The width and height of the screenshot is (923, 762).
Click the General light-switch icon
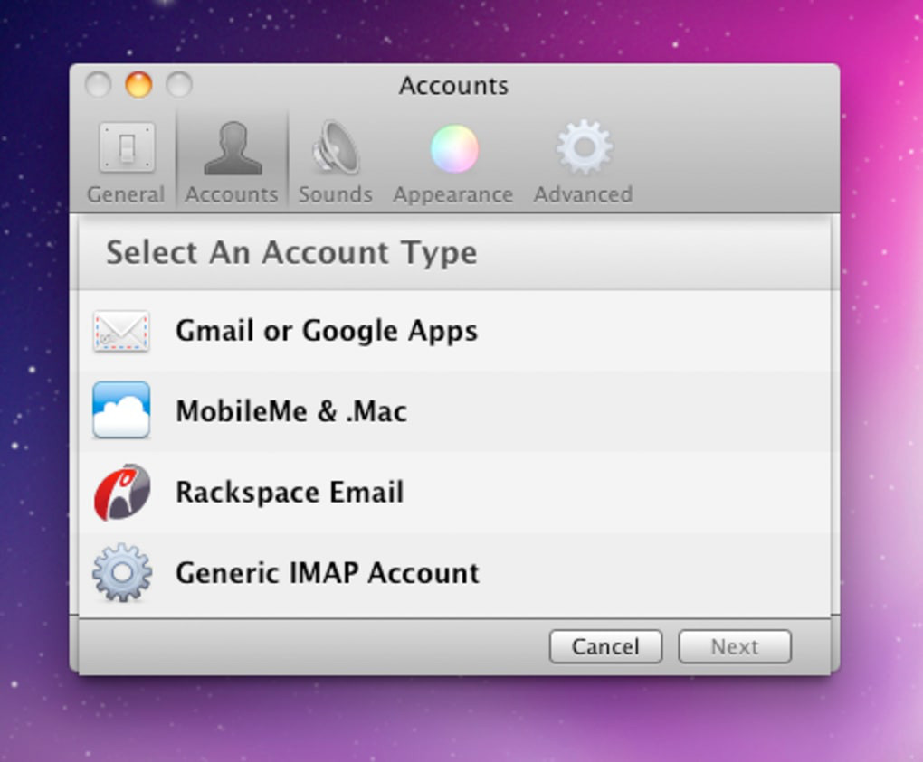click(x=127, y=147)
